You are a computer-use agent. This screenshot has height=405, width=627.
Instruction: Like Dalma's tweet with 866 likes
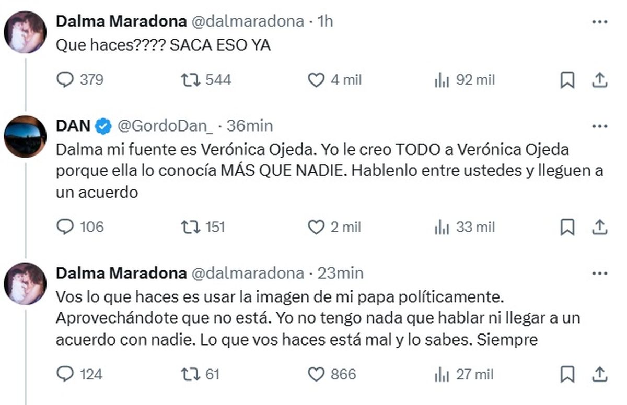[316, 374]
